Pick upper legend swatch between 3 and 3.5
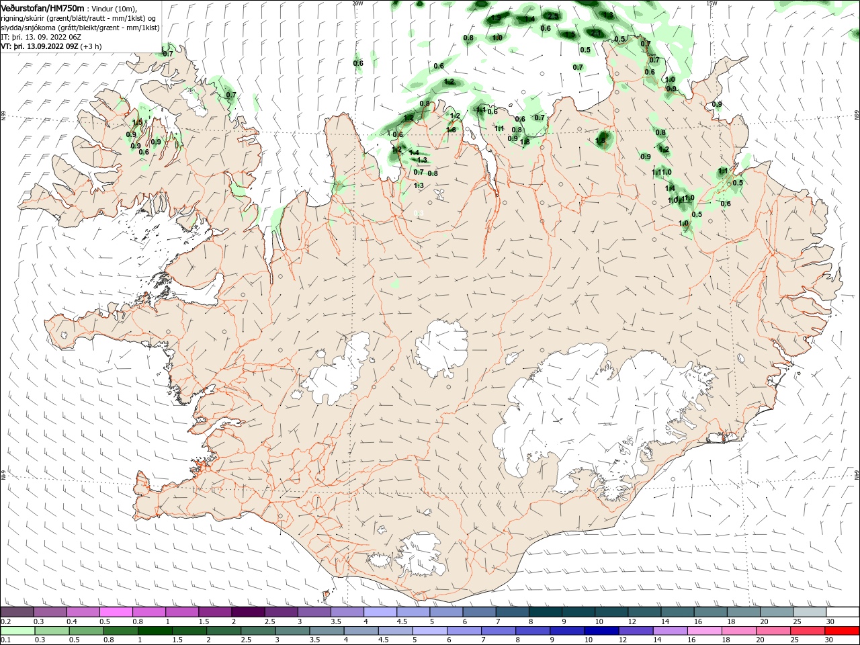860x645 pixels. coord(314,612)
